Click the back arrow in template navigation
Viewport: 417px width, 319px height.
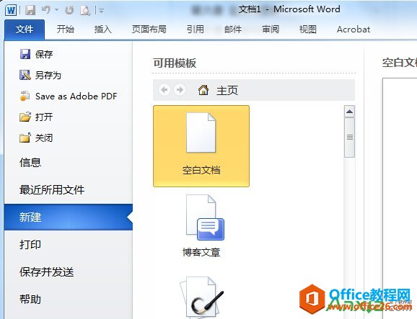[x=164, y=90]
